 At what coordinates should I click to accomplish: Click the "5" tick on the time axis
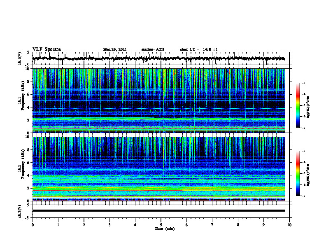161,225
